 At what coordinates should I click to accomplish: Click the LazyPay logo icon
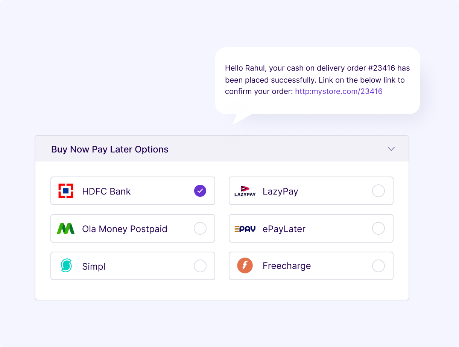[245, 191]
